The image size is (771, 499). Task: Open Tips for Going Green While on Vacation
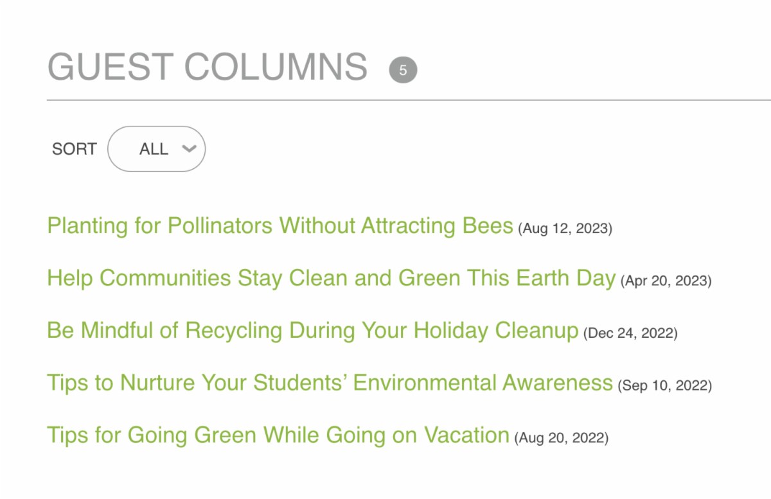point(278,435)
